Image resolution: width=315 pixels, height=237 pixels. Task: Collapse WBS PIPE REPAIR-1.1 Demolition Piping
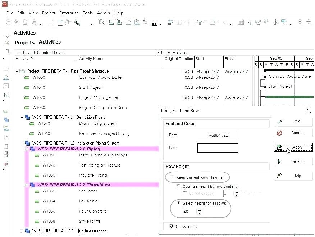click(x=22, y=117)
